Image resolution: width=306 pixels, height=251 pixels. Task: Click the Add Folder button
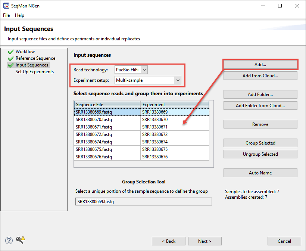[x=260, y=94]
